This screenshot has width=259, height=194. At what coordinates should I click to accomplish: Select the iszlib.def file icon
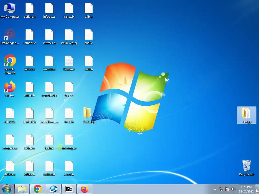[x=49, y=168]
